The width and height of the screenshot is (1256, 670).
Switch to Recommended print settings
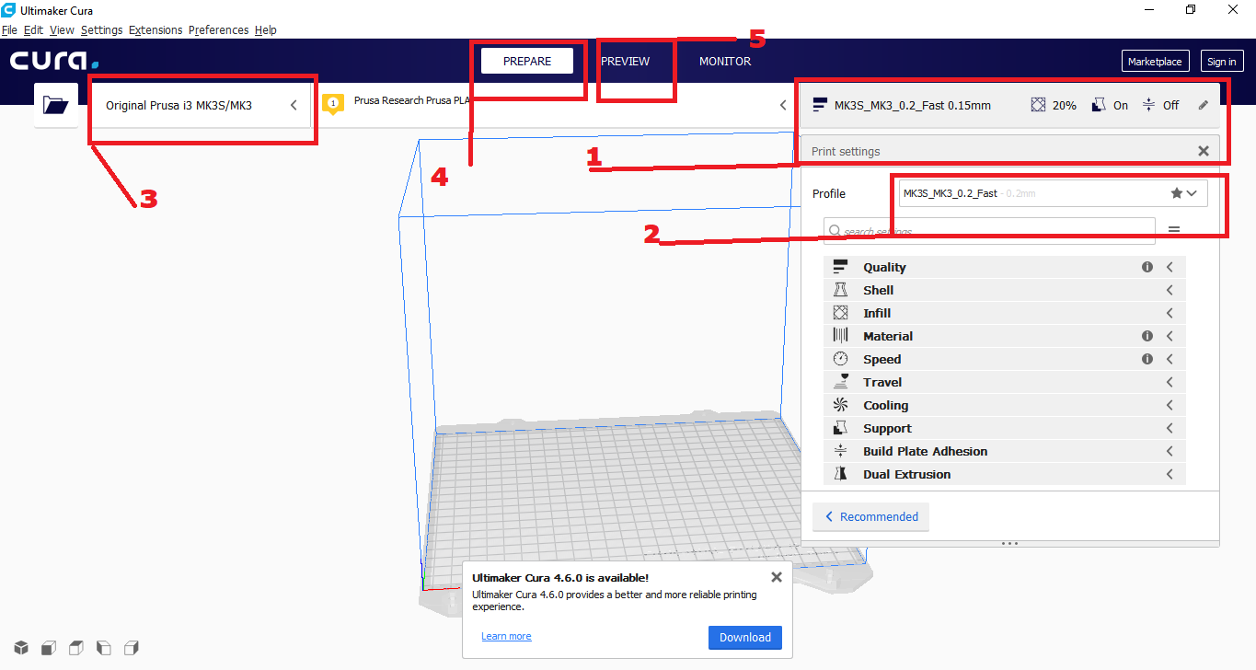pos(870,516)
